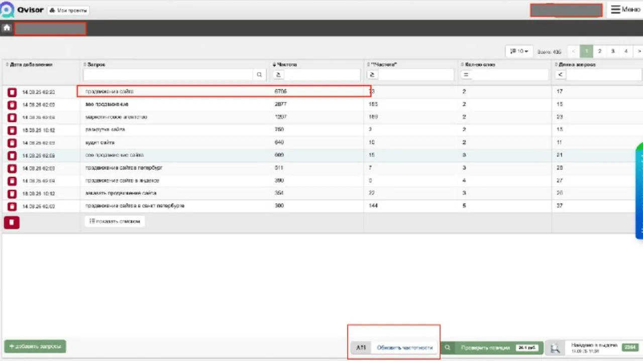Click into the Кол-во слов filter field
This screenshot has height=361, width=643.
point(510,75)
